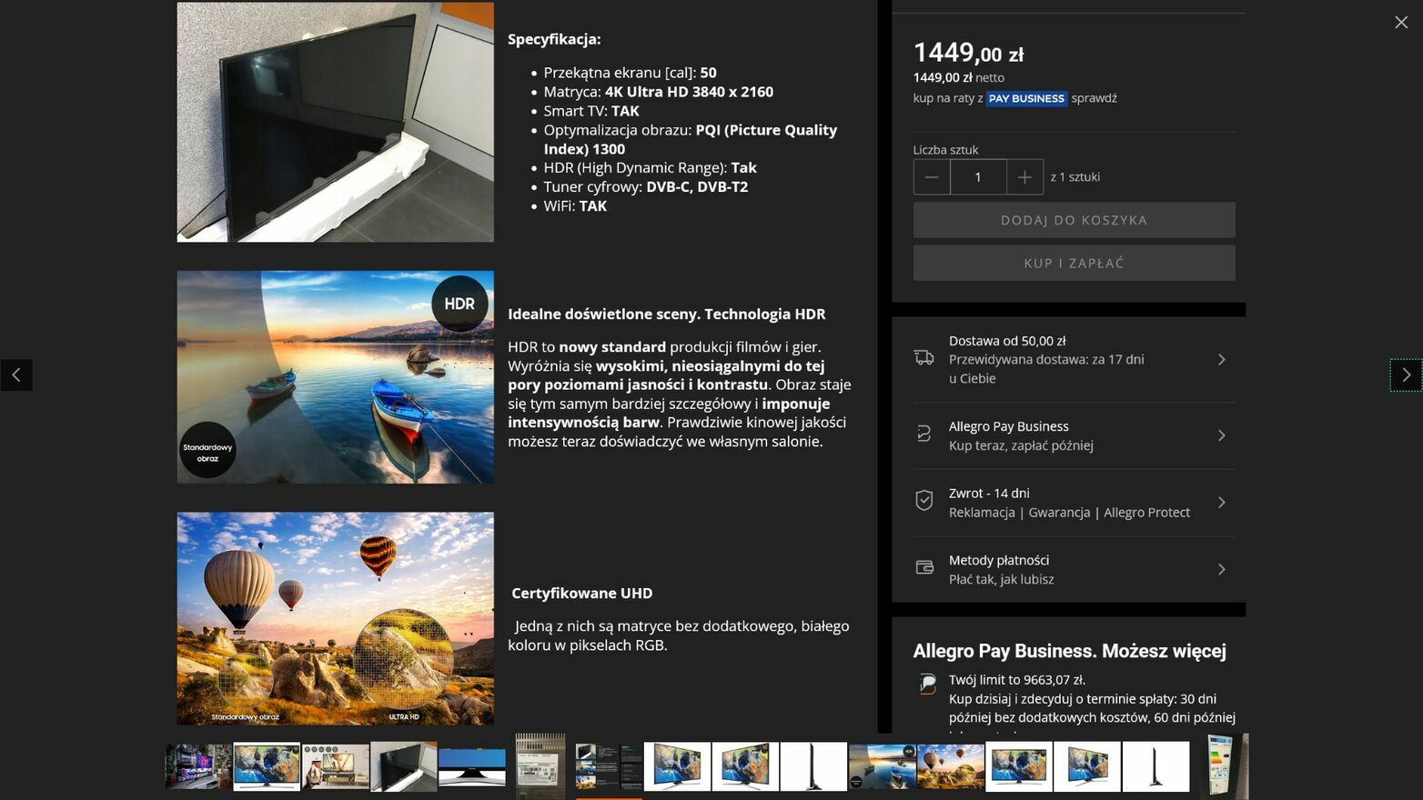The height and width of the screenshot is (800, 1423).
Task: Click the PAY BUSINESS badge
Action: (x=1026, y=98)
